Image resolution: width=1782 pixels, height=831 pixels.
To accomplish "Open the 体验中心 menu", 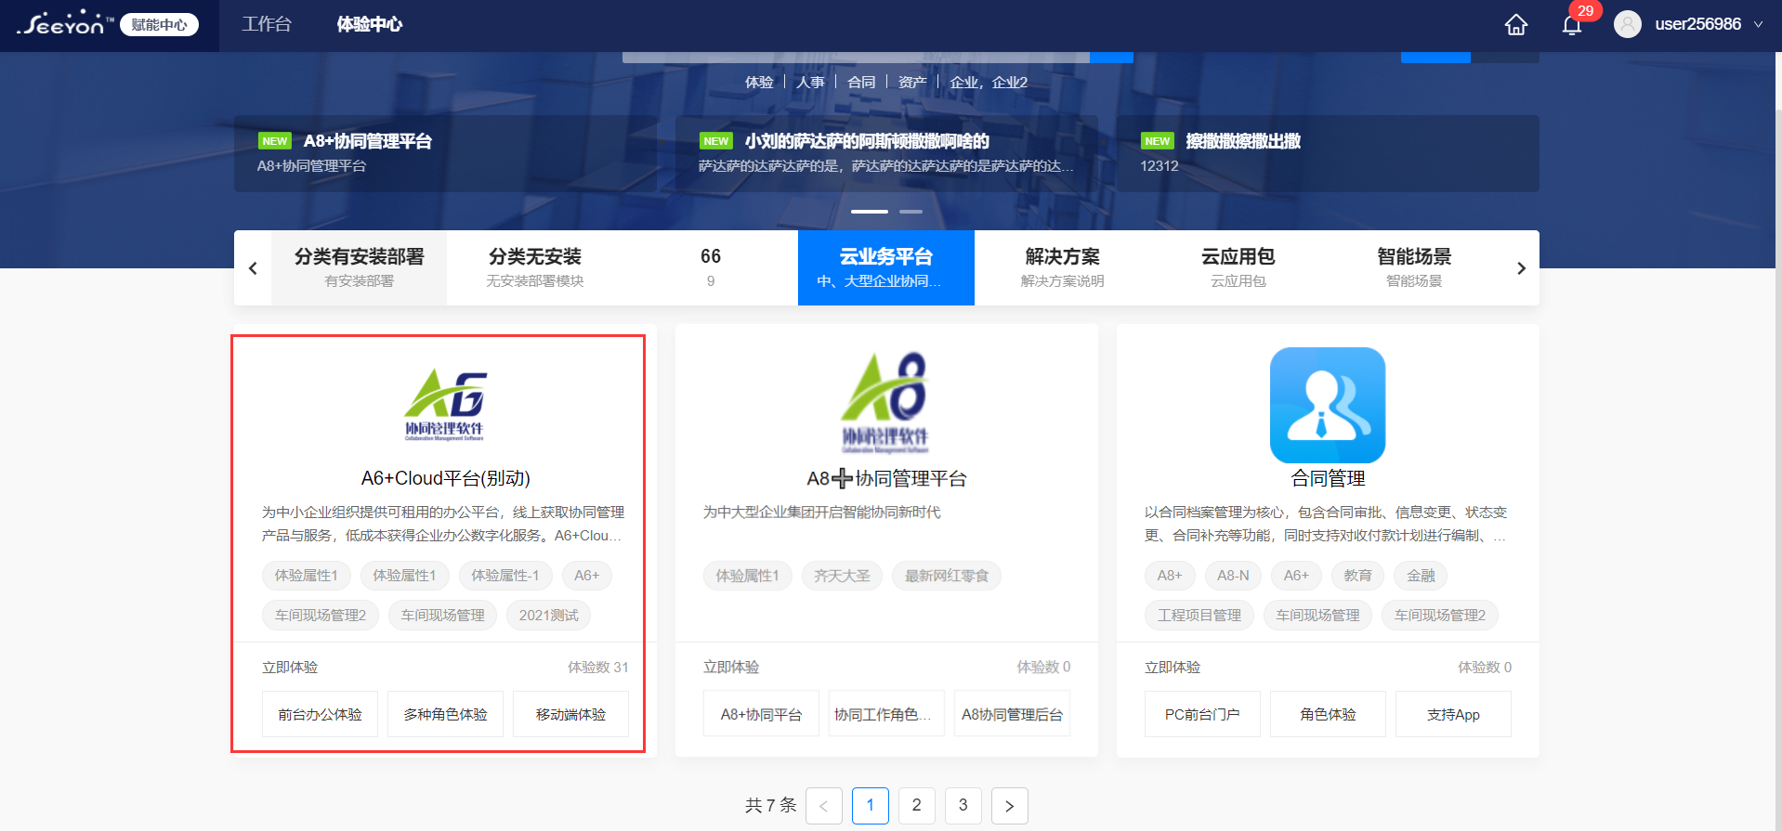I will coord(370,24).
